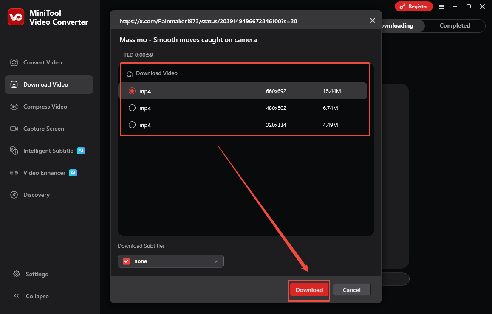Click the Intelligent Subtitle sidebar icon
This screenshot has height=314, width=492.
click(14, 151)
